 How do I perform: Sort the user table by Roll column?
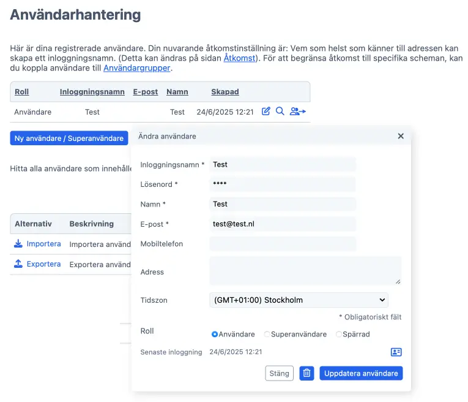[x=22, y=92]
